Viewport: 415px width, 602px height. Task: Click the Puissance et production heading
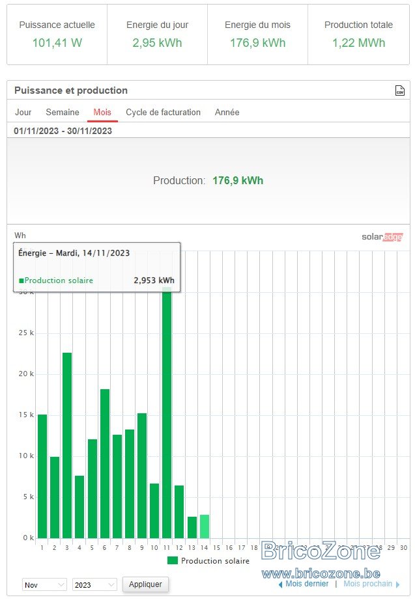click(x=71, y=90)
